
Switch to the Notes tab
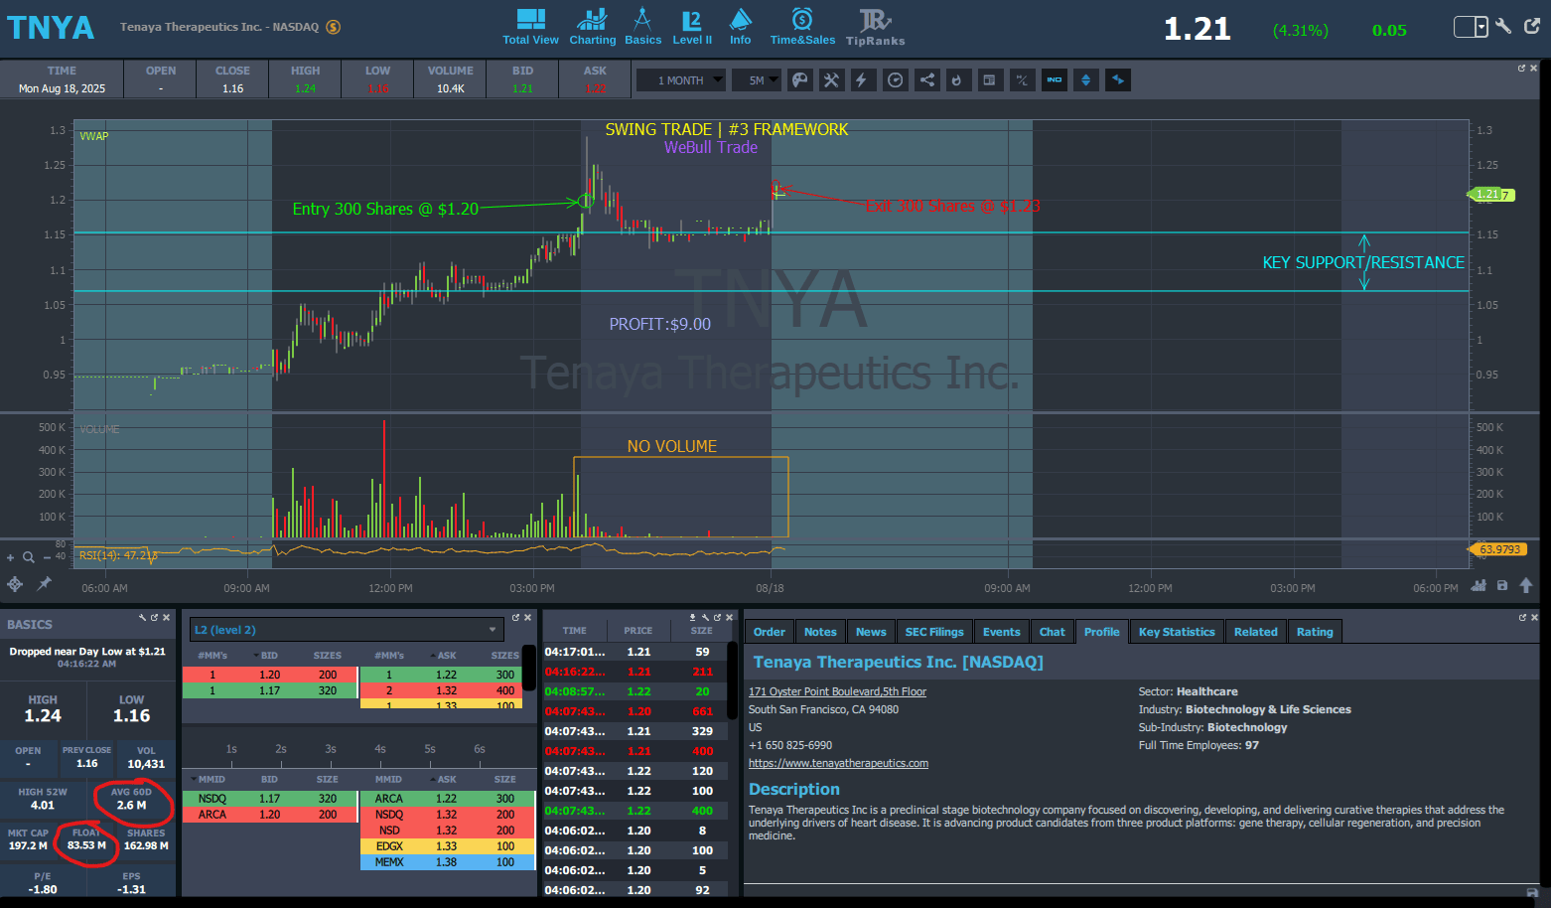(820, 632)
